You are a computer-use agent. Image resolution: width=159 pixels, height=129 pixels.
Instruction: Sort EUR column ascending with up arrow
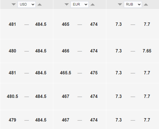[x=93, y=4]
